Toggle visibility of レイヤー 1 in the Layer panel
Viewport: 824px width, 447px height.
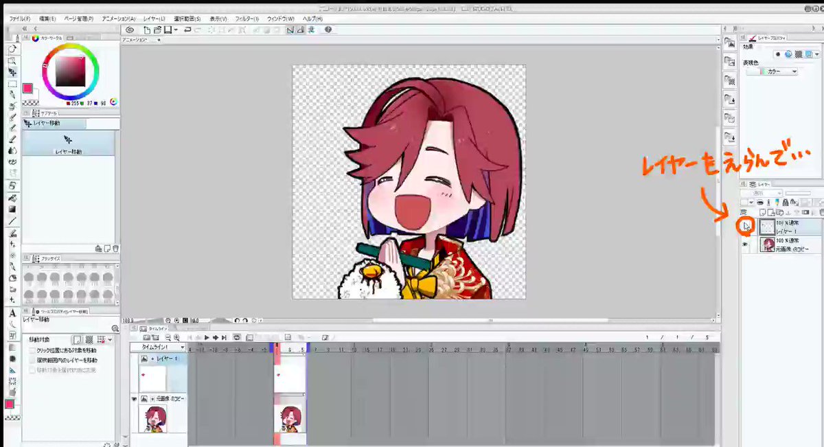tap(745, 226)
